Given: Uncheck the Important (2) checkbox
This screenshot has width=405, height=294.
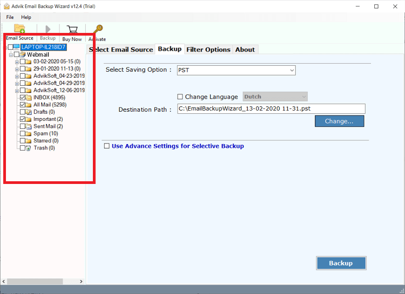Looking at the screenshot, I should pyautogui.click(x=23, y=119).
